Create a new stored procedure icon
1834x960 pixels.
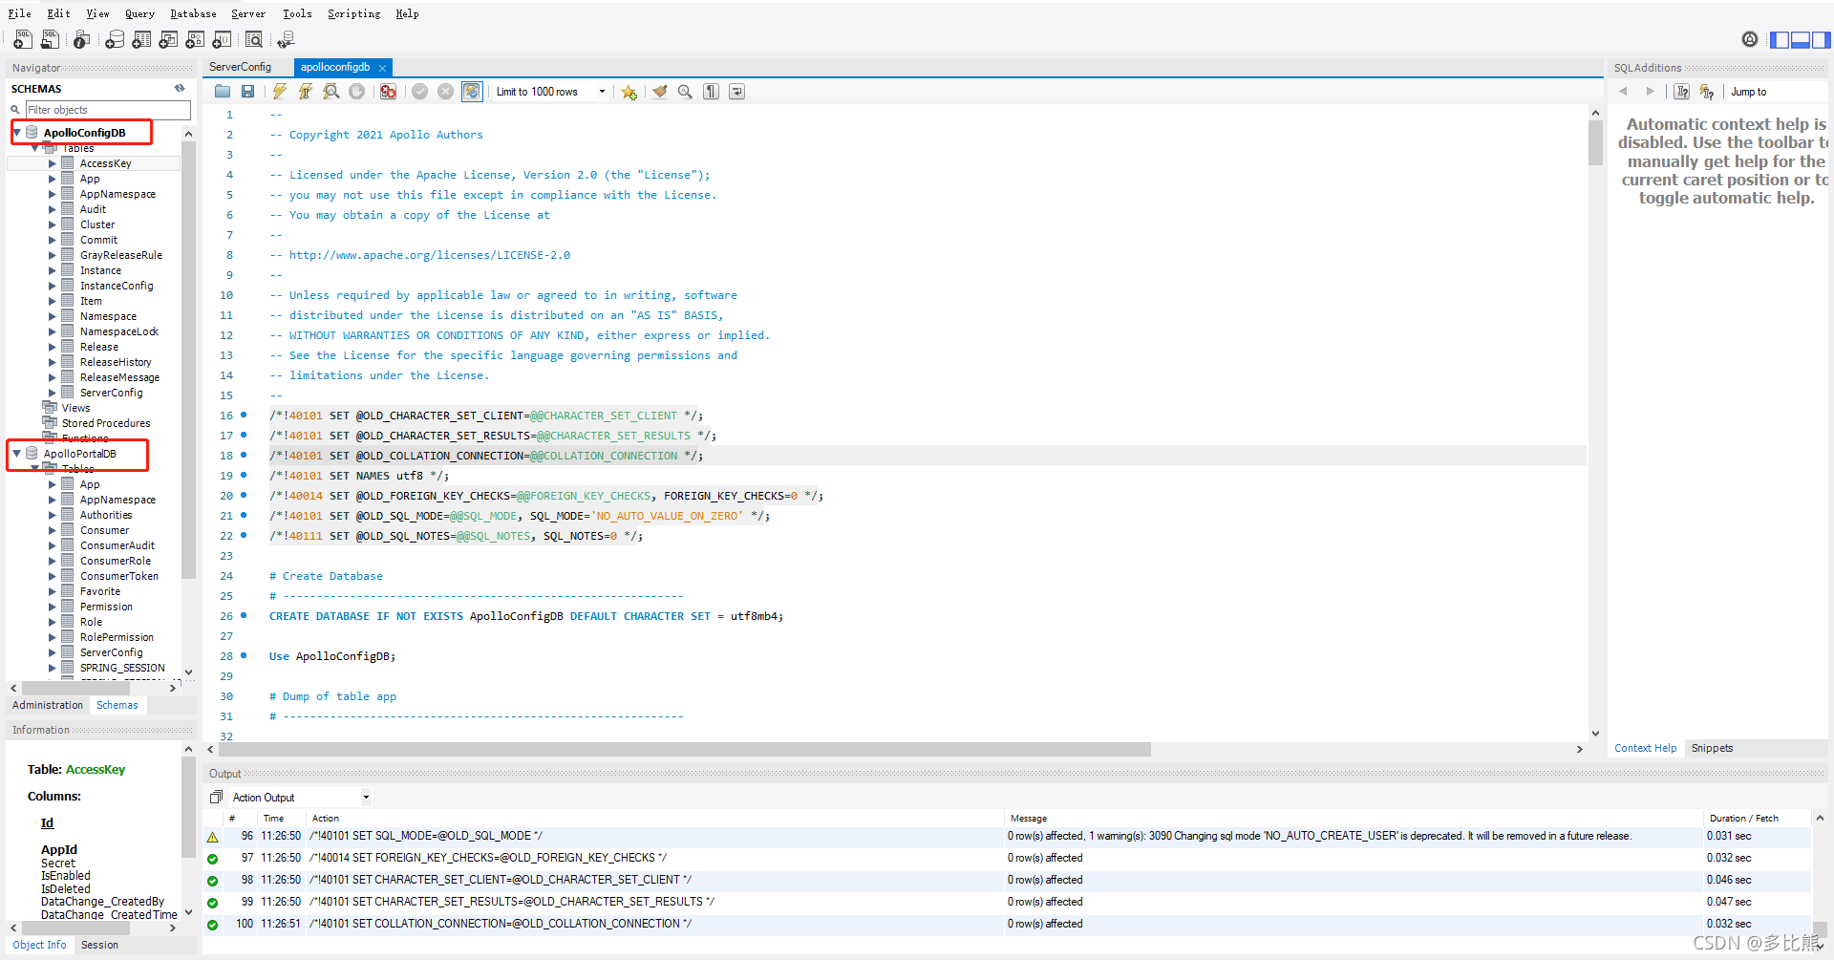(x=195, y=39)
